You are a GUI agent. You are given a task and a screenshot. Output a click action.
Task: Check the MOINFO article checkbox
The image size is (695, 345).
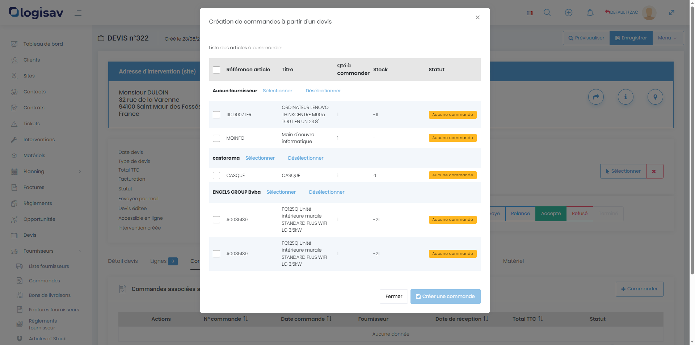click(x=216, y=138)
